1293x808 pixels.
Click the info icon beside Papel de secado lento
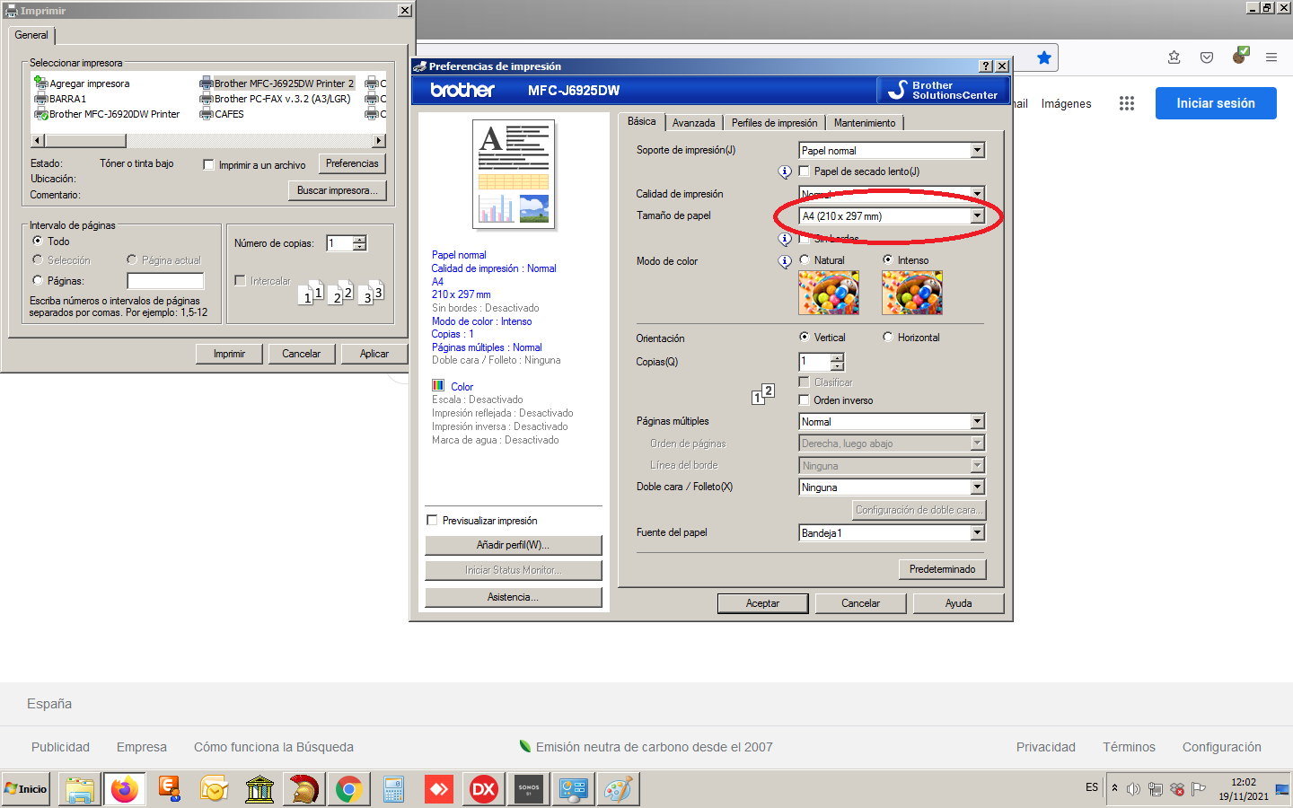tap(785, 171)
